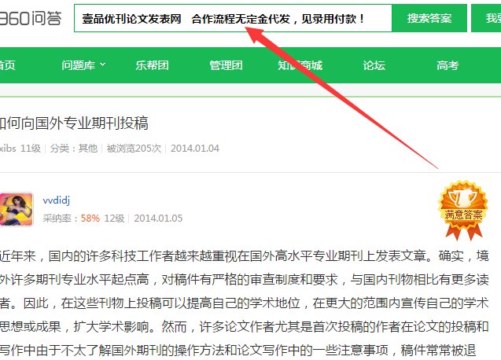Open answerer profile vvdidj

[x=57, y=200]
